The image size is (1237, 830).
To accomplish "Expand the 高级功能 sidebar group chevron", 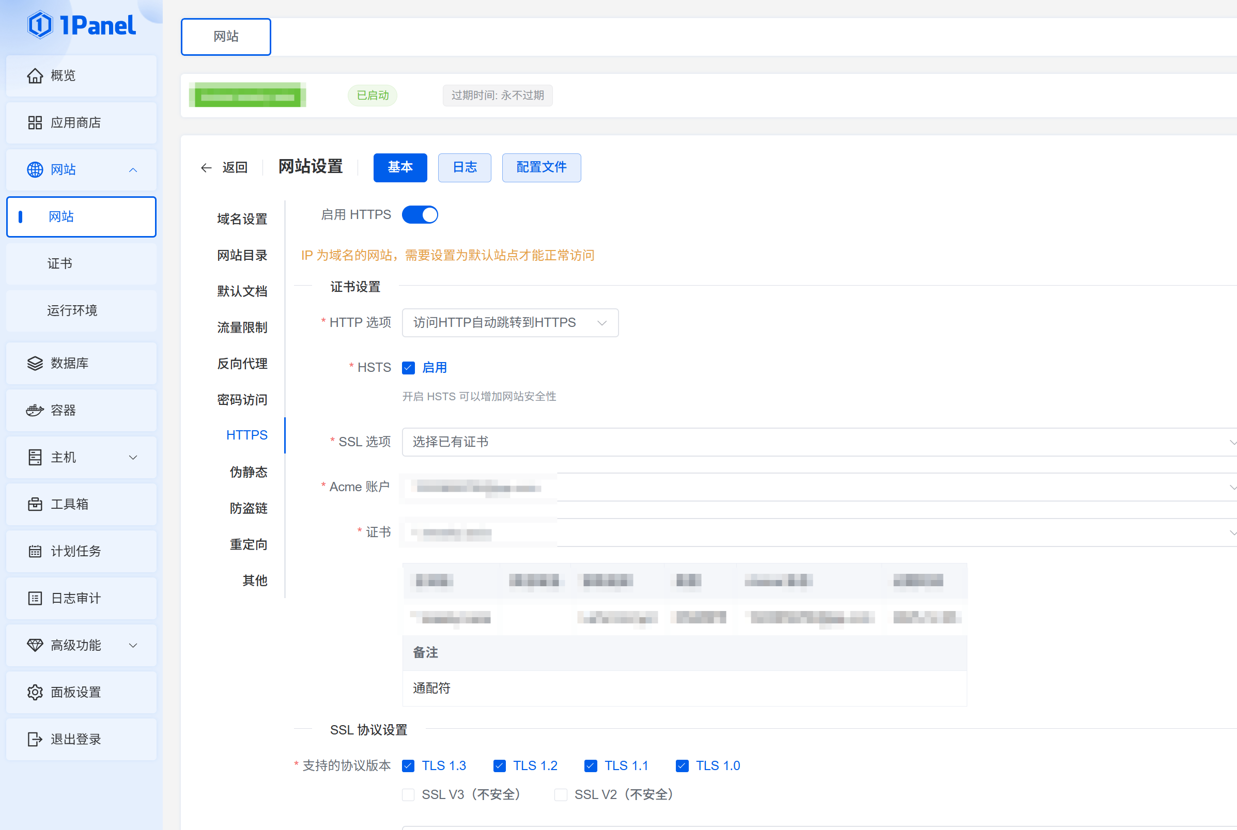I will tap(133, 645).
